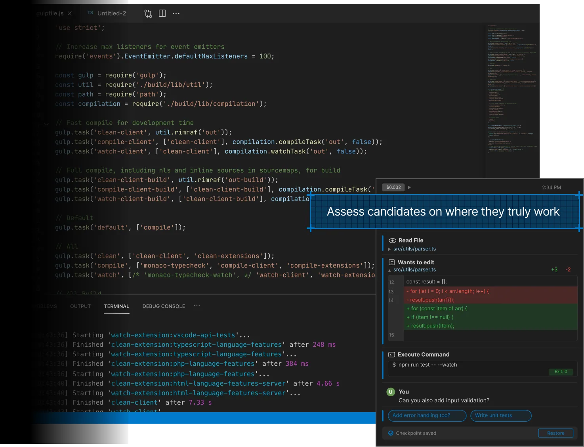This screenshot has width=584, height=447.
Task: Click the +3 additions count
Action: pyautogui.click(x=554, y=269)
